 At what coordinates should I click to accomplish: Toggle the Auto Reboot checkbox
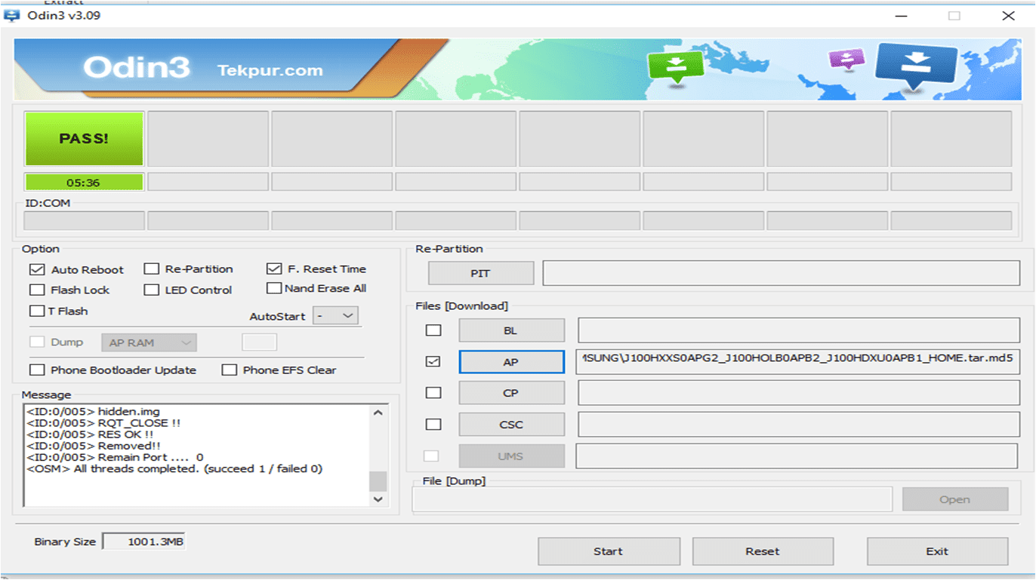tap(37, 269)
